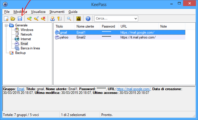The width and height of the screenshot is (198, 120).
Task: Click the Find magnifier toolbar icon
Action: coord(69,19)
